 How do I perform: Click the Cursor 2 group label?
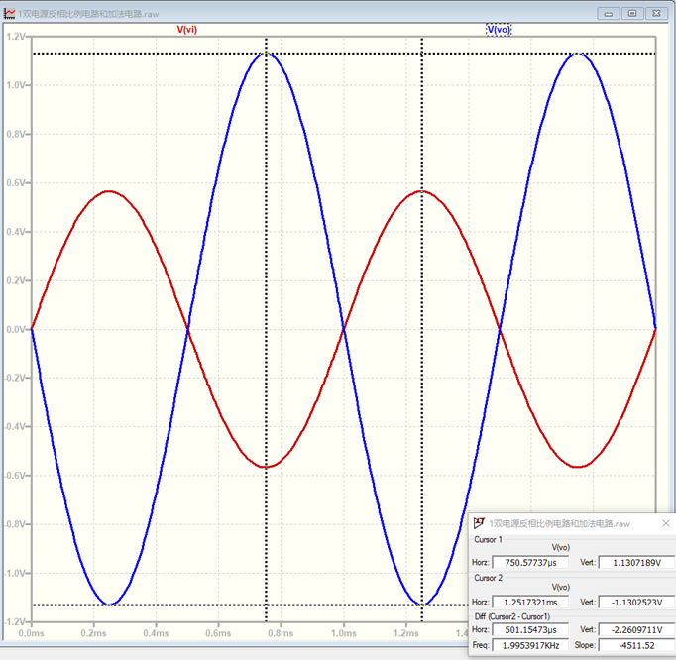pyautogui.click(x=488, y=577)
